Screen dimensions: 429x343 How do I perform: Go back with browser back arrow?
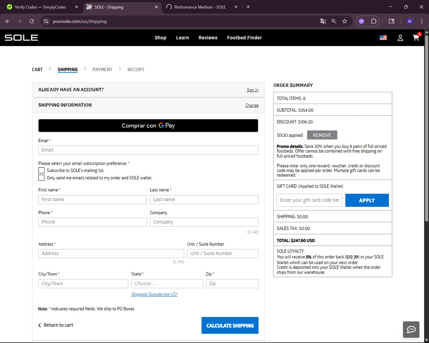(x=8, y=21)
